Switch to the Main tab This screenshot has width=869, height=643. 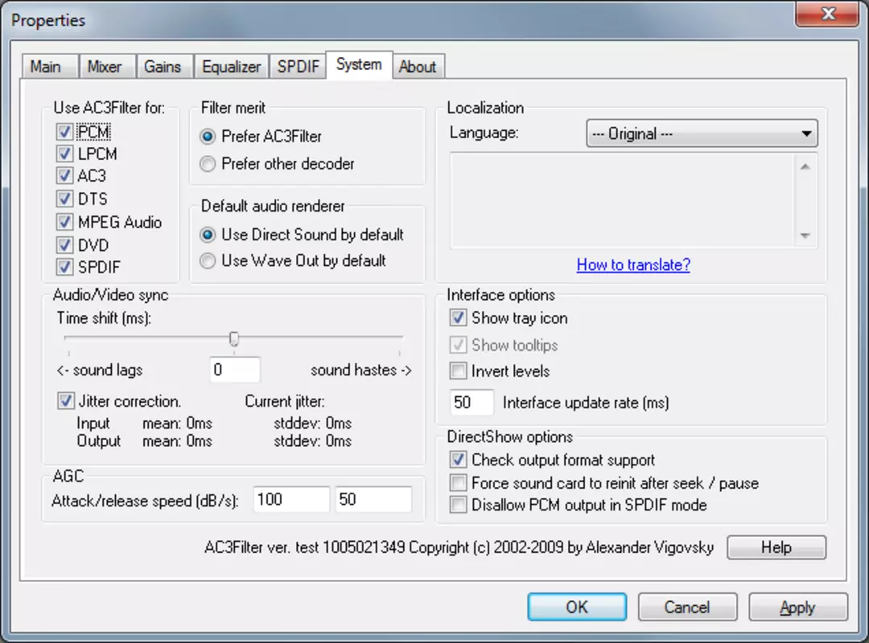49,67
